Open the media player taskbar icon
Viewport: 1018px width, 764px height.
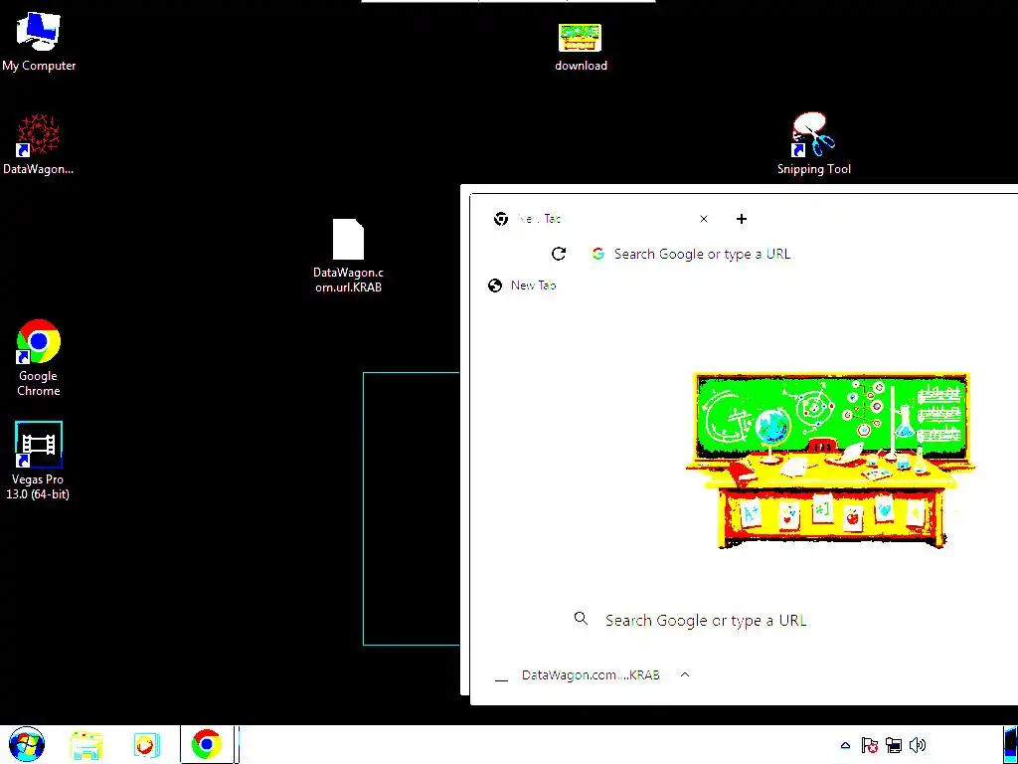(146, 745)
